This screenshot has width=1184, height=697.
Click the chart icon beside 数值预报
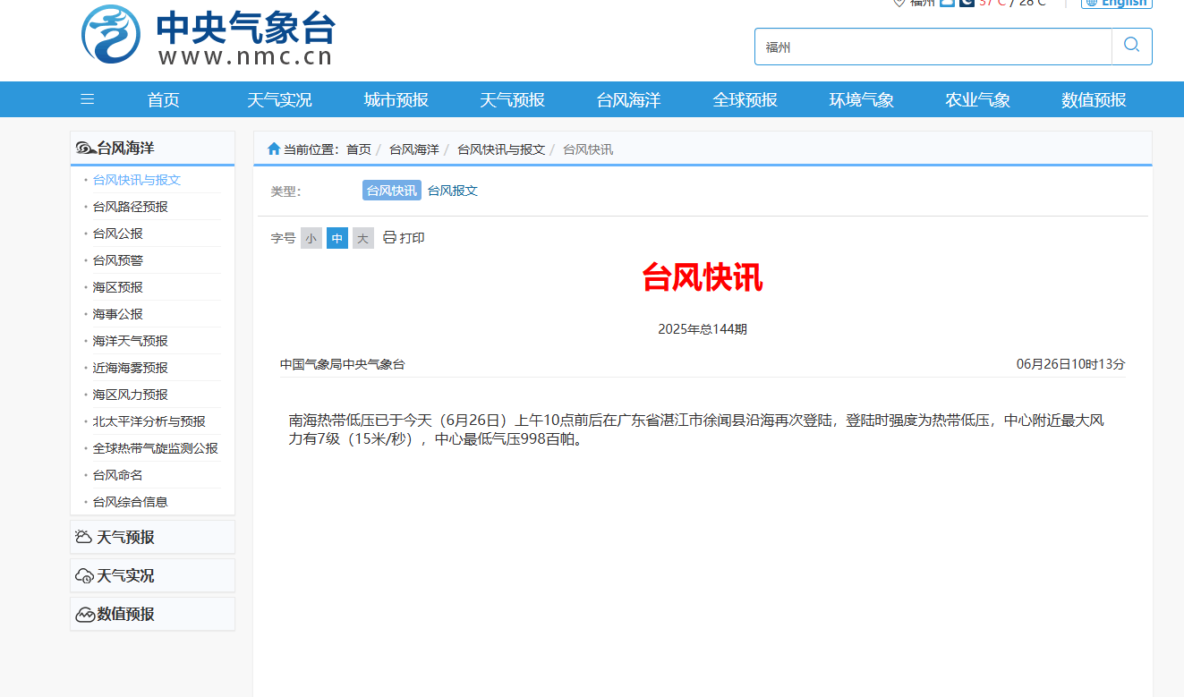84,615
